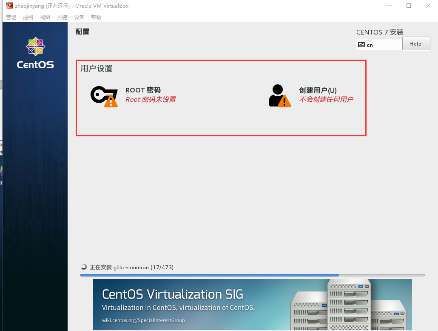Click the CentOS Virtualization SIG banner
The width and height of the screenshot is (438, 331).
click(x=253, y=305)
